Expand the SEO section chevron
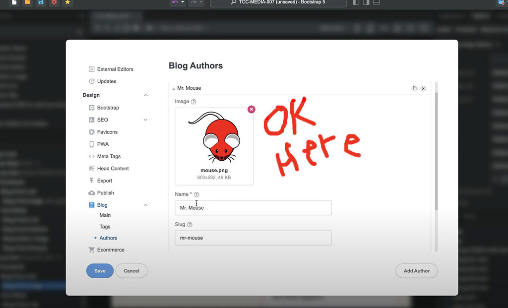 145,120
